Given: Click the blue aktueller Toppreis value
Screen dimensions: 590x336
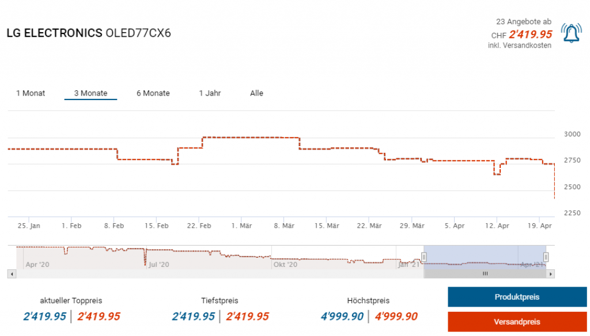Looking at the screenshot, I should [x=45, y=316].
